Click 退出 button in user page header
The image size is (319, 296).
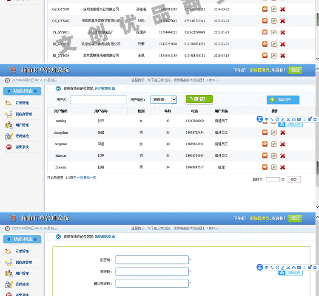(x=295, y=70)
